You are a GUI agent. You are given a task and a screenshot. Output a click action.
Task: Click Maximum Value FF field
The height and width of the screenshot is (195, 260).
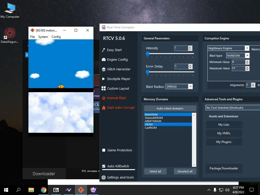click(238, 69)
